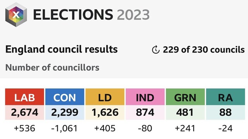
Task: Select the green GRN party header
Action: tap(185, 97)
